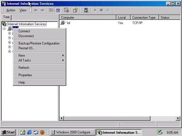Image resolution: width=182 pixels, height=136 pixels.
Task: Click the Outlook Express Quick Launch icon
Action: coord(36,132)
